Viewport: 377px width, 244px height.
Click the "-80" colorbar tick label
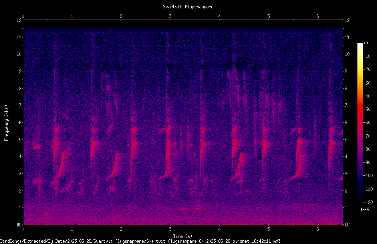(x=367, y=149)
